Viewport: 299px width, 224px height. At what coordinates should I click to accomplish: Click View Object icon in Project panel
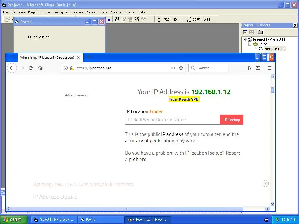[251, 32]
